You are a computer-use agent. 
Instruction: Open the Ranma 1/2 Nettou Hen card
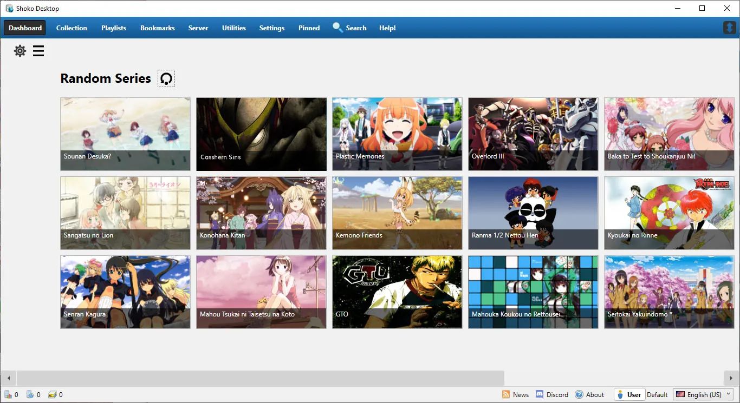533,213
